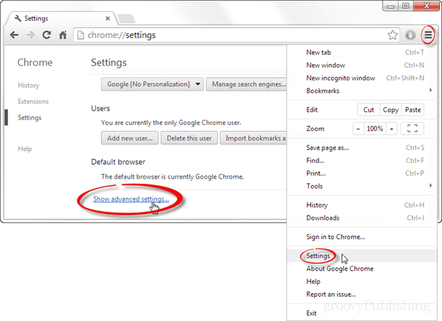Click the Paste button in Edit row
The image size is (442, 321).
[413, 110]
